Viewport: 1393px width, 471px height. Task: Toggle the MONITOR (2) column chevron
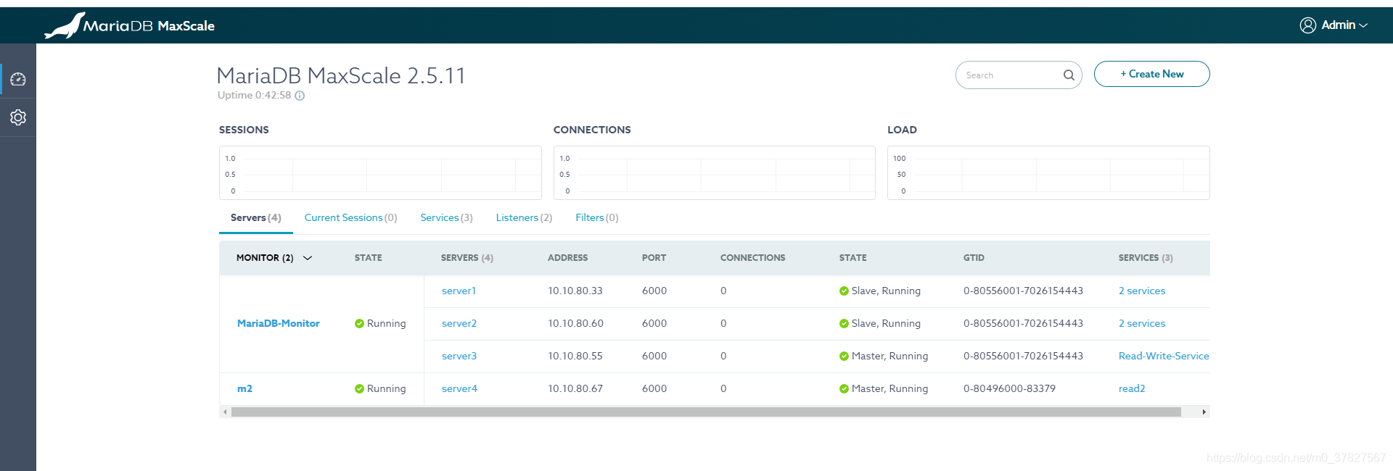click(308, 258)
